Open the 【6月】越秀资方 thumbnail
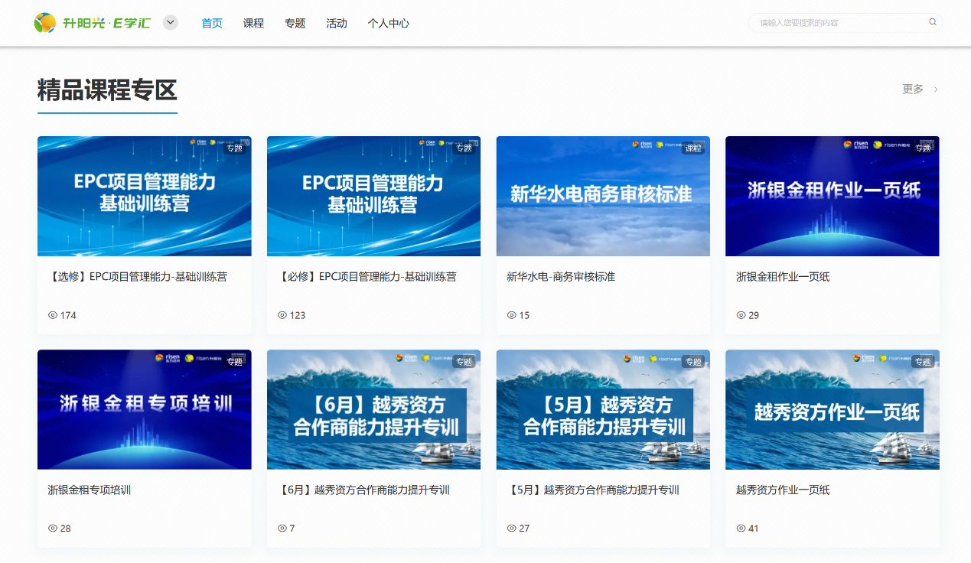This screenshot has width=971, height=563. (x=373, y=409)
